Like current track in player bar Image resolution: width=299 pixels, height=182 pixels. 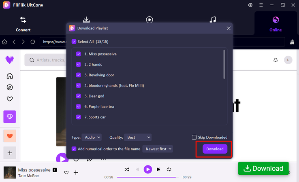point(66,172)
